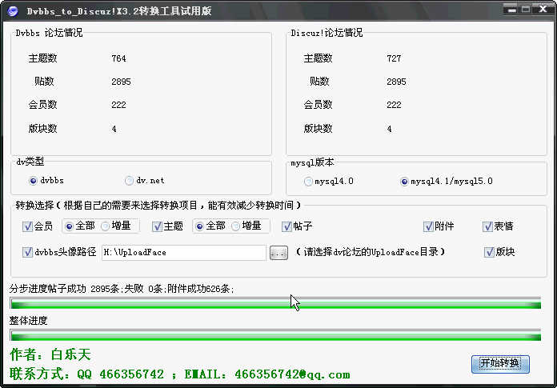Viewport: 557px width, 388px height.
Task: Click the QQ 466356742 contact text
Action: 120,375
